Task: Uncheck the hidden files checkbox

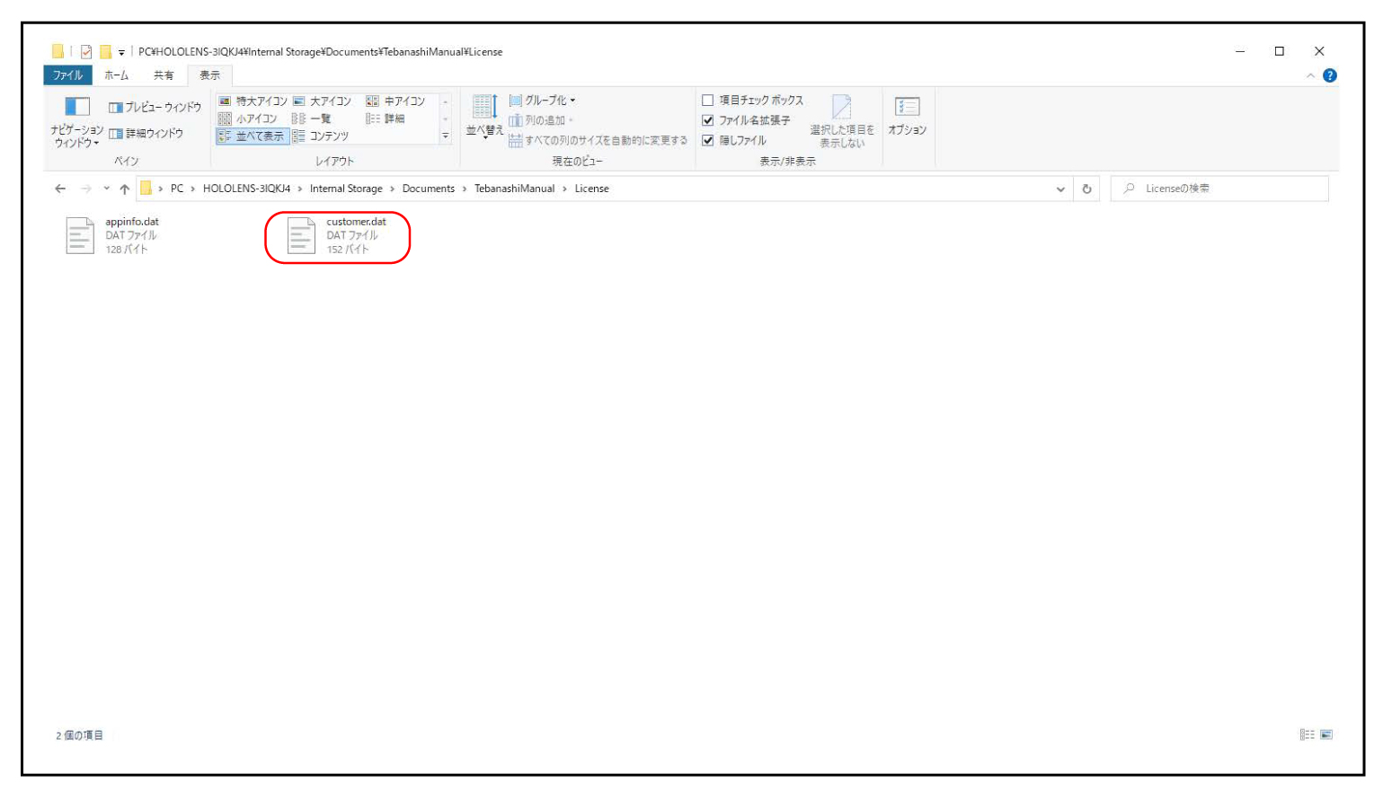Action: click(708, 140)
